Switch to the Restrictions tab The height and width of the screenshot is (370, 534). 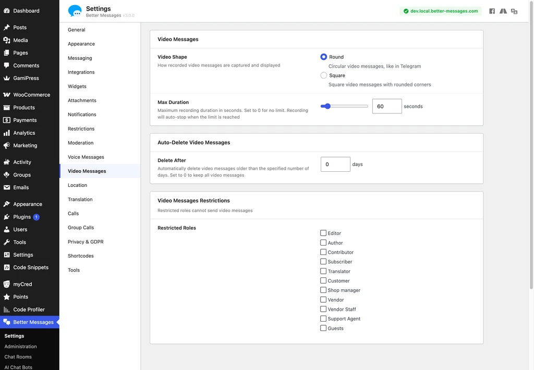(x=100, y=129)
